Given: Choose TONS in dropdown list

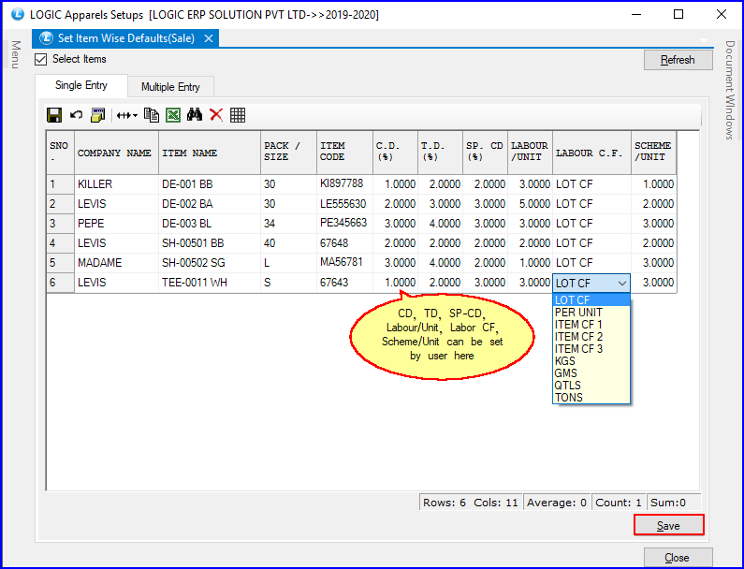Looking at the screenshot, I should tap(591, 398).
